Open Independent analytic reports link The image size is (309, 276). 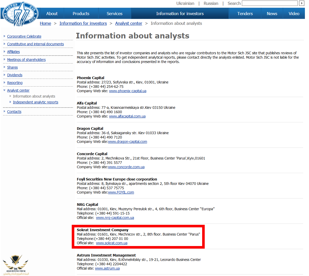36,102
